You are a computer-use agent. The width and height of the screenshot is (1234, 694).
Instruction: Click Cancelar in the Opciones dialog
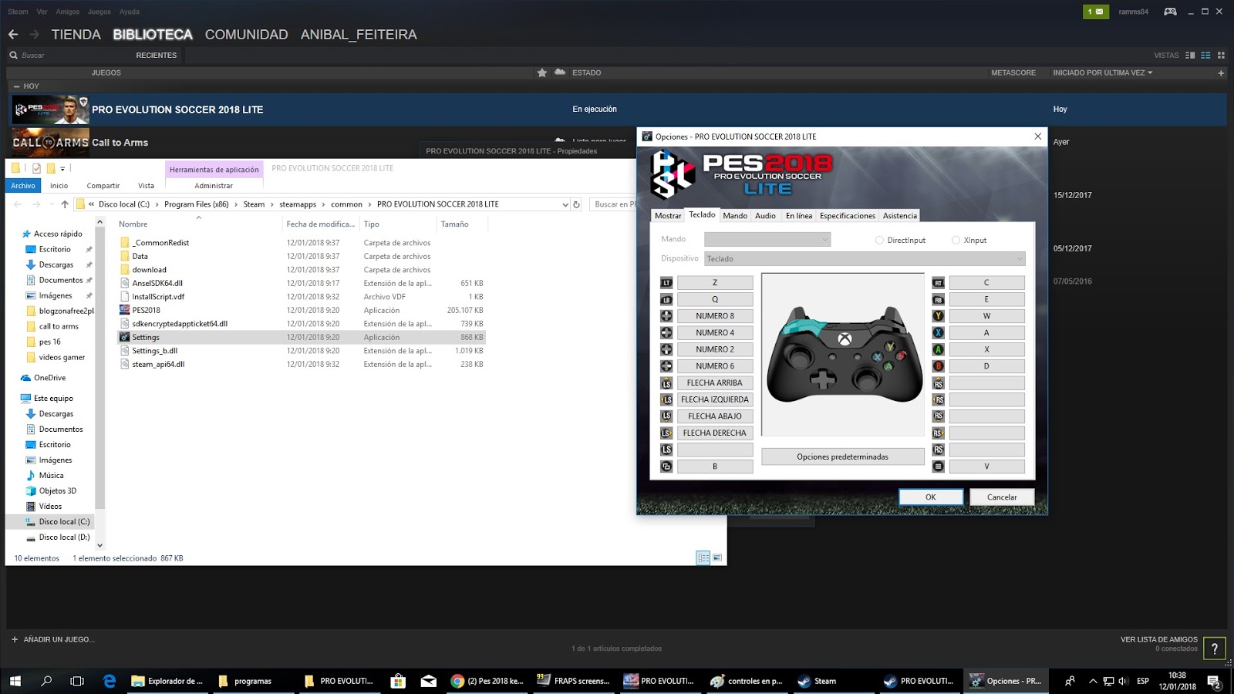pos(1002,497)
